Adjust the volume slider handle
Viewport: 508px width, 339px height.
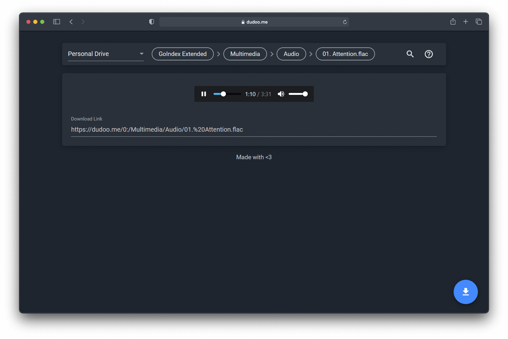(x=305, y=94)
